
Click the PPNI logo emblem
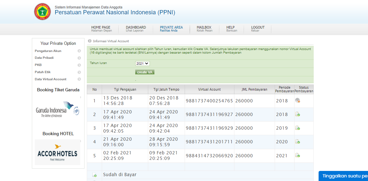pyautogui.click(x=43, y=11)
